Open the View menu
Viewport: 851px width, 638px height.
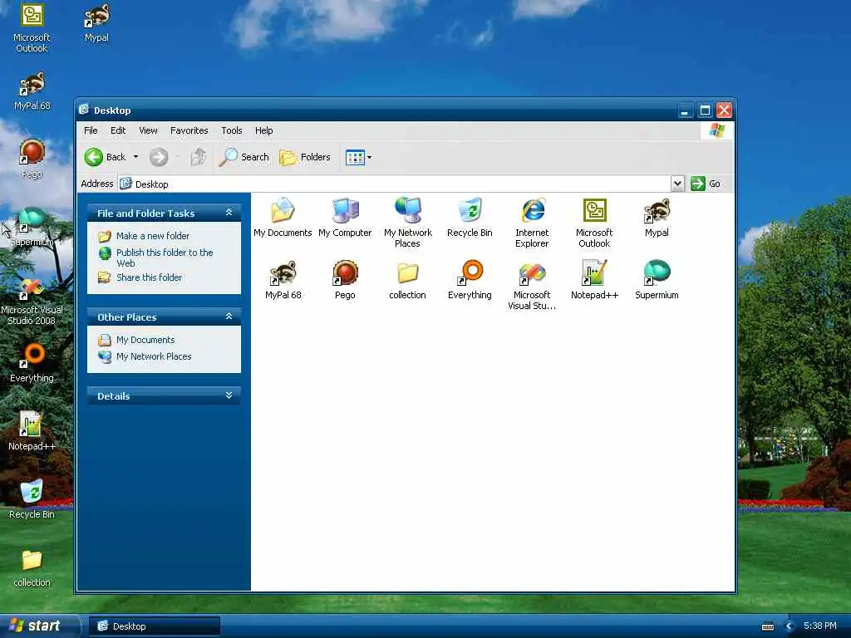[148, 130]
